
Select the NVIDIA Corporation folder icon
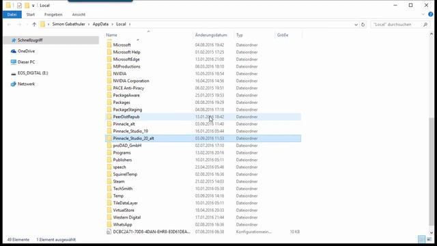[x=109, y=81]
